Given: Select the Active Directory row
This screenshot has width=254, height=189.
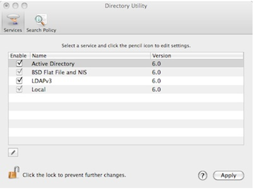Looking at the screenshot, I should pyautogui.click(x=126, y=63).
